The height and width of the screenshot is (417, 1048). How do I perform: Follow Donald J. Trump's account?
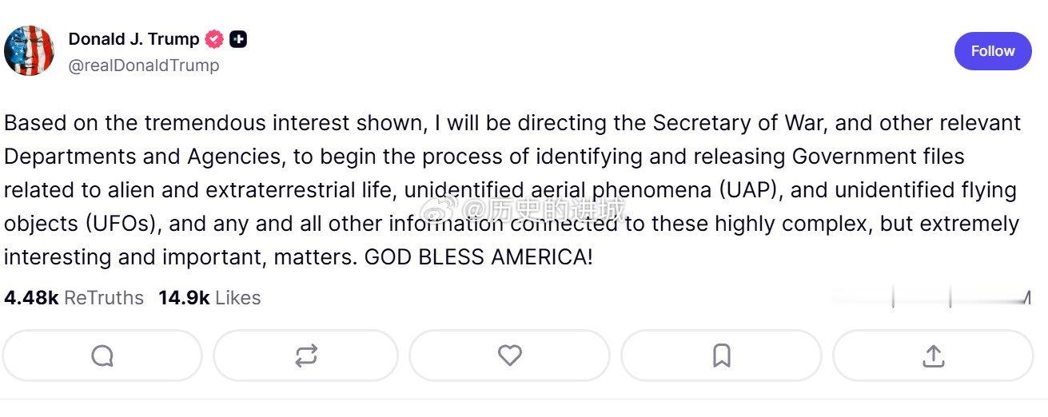[x=992, y=51]
